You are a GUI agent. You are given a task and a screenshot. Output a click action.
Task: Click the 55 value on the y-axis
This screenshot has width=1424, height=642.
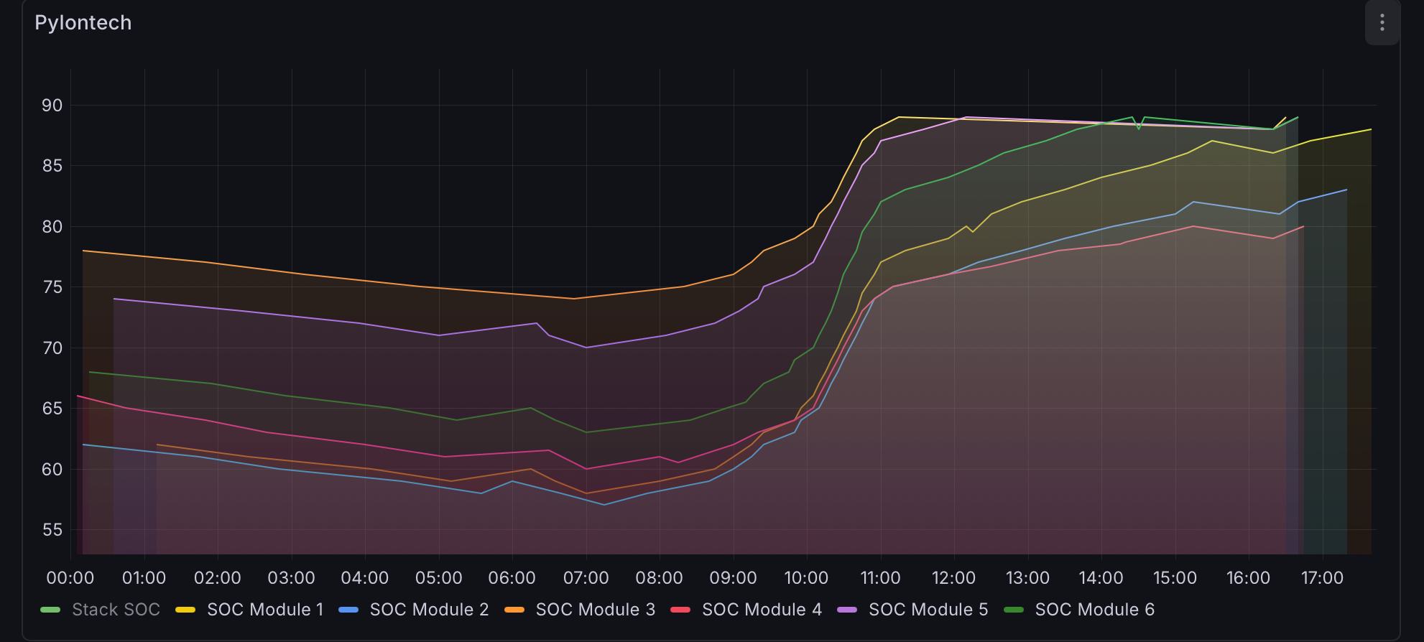(52, 530)
